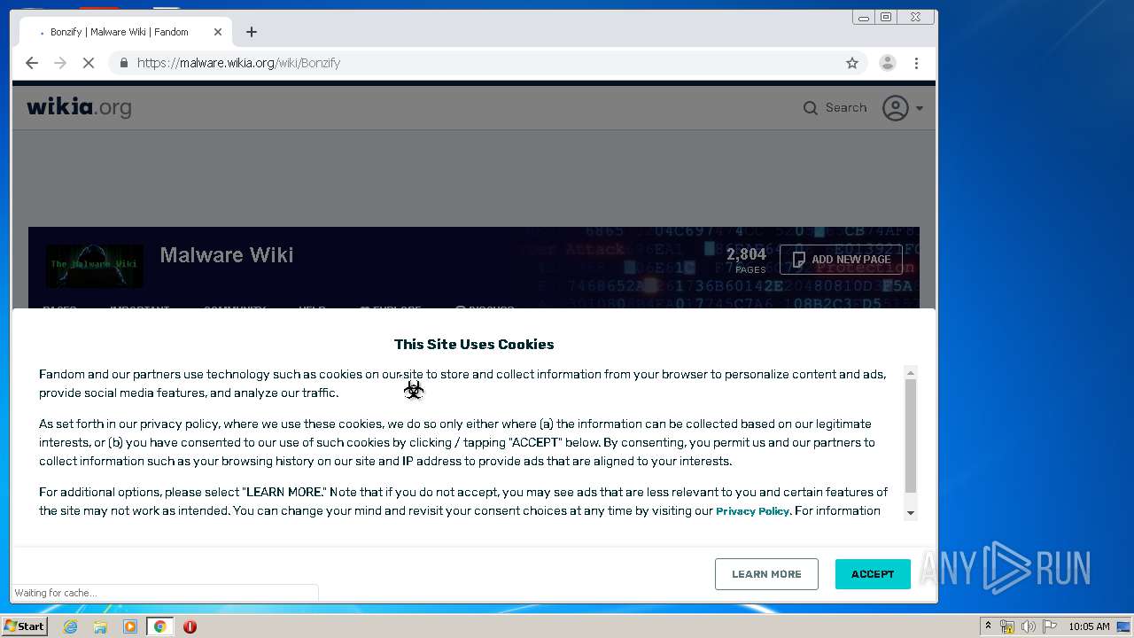The height and width of the screenshot is (638, 1134).
Task: Open the wiki Search field
Action: 835,107
